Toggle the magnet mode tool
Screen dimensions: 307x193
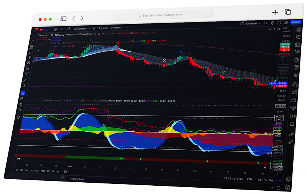pos(23,93)
